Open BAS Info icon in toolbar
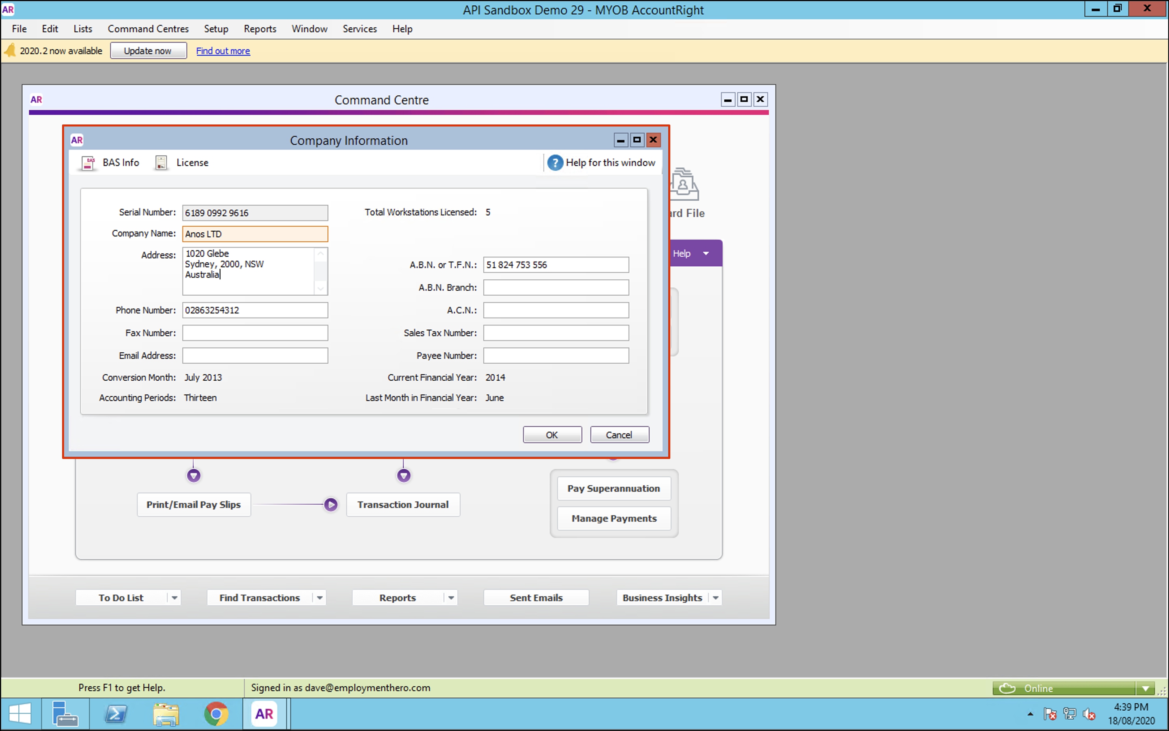 click(88, 163)
